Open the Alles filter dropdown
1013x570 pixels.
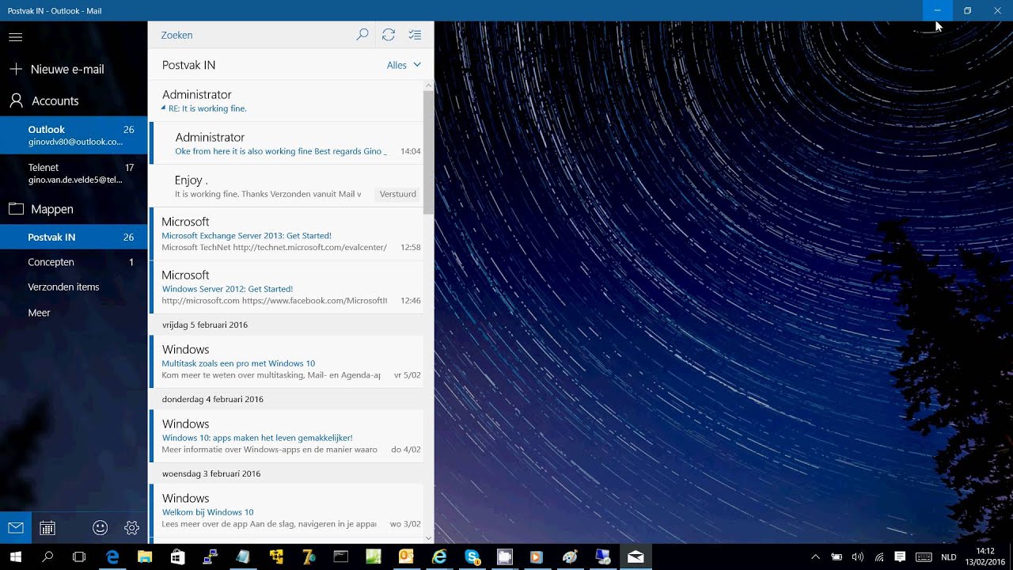click(404, 65)
